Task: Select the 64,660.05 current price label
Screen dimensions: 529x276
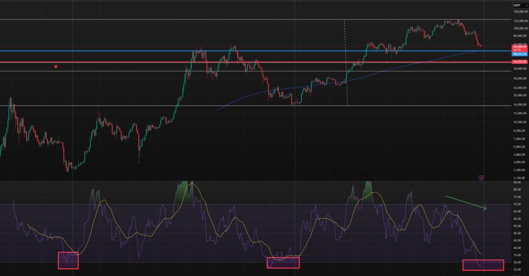Action: pos(520,47)
